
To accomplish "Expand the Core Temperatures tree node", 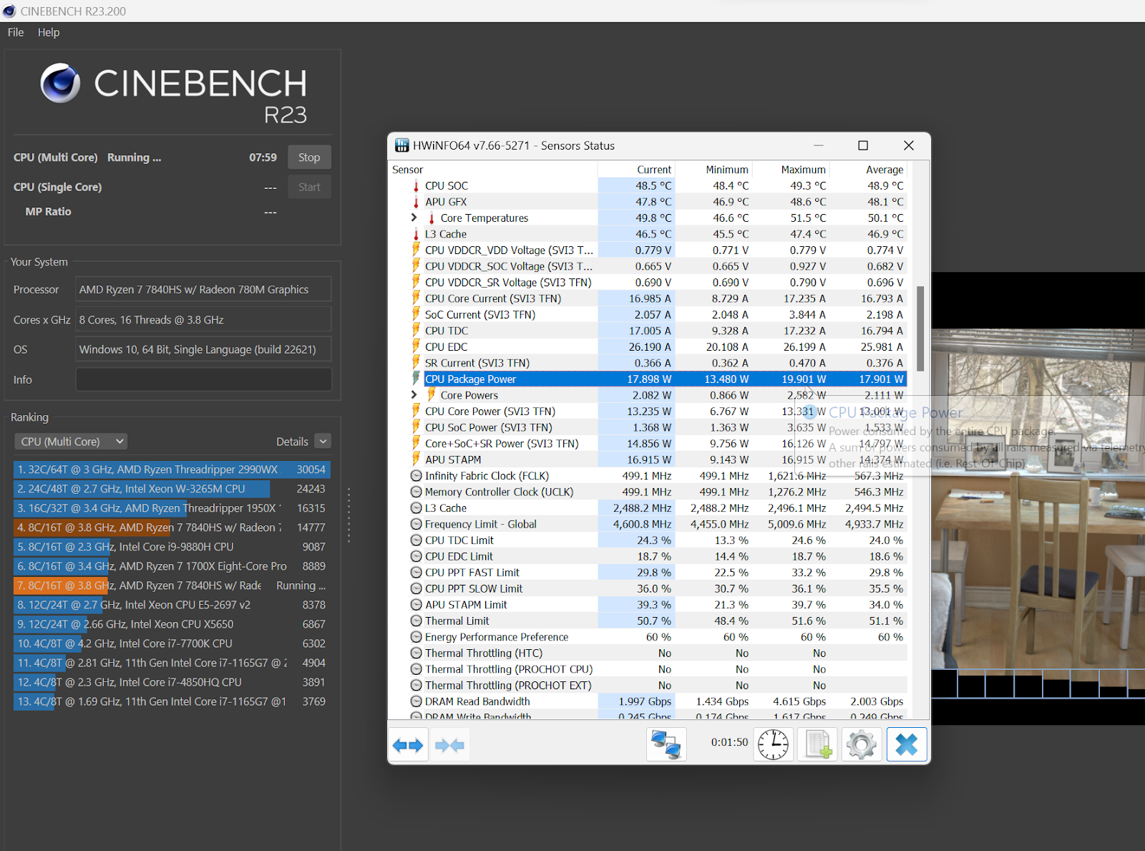I will pyautogui.click(x=414, y=218).
